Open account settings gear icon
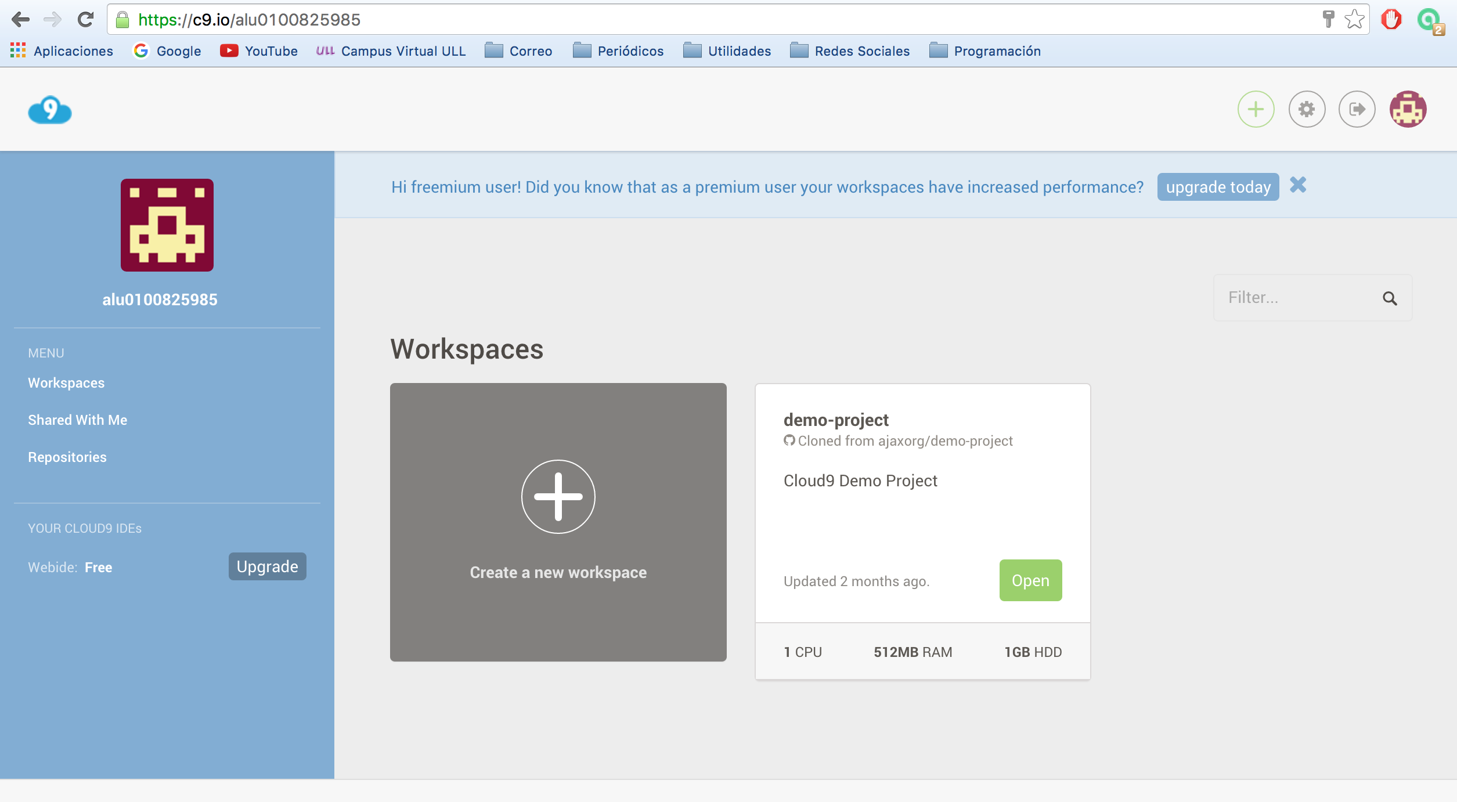The image size is (1457, 802). tap(1307, 109)
